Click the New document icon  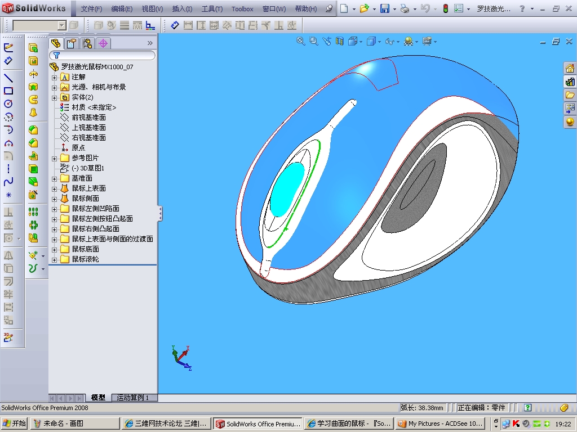click(x=344, y=8)
